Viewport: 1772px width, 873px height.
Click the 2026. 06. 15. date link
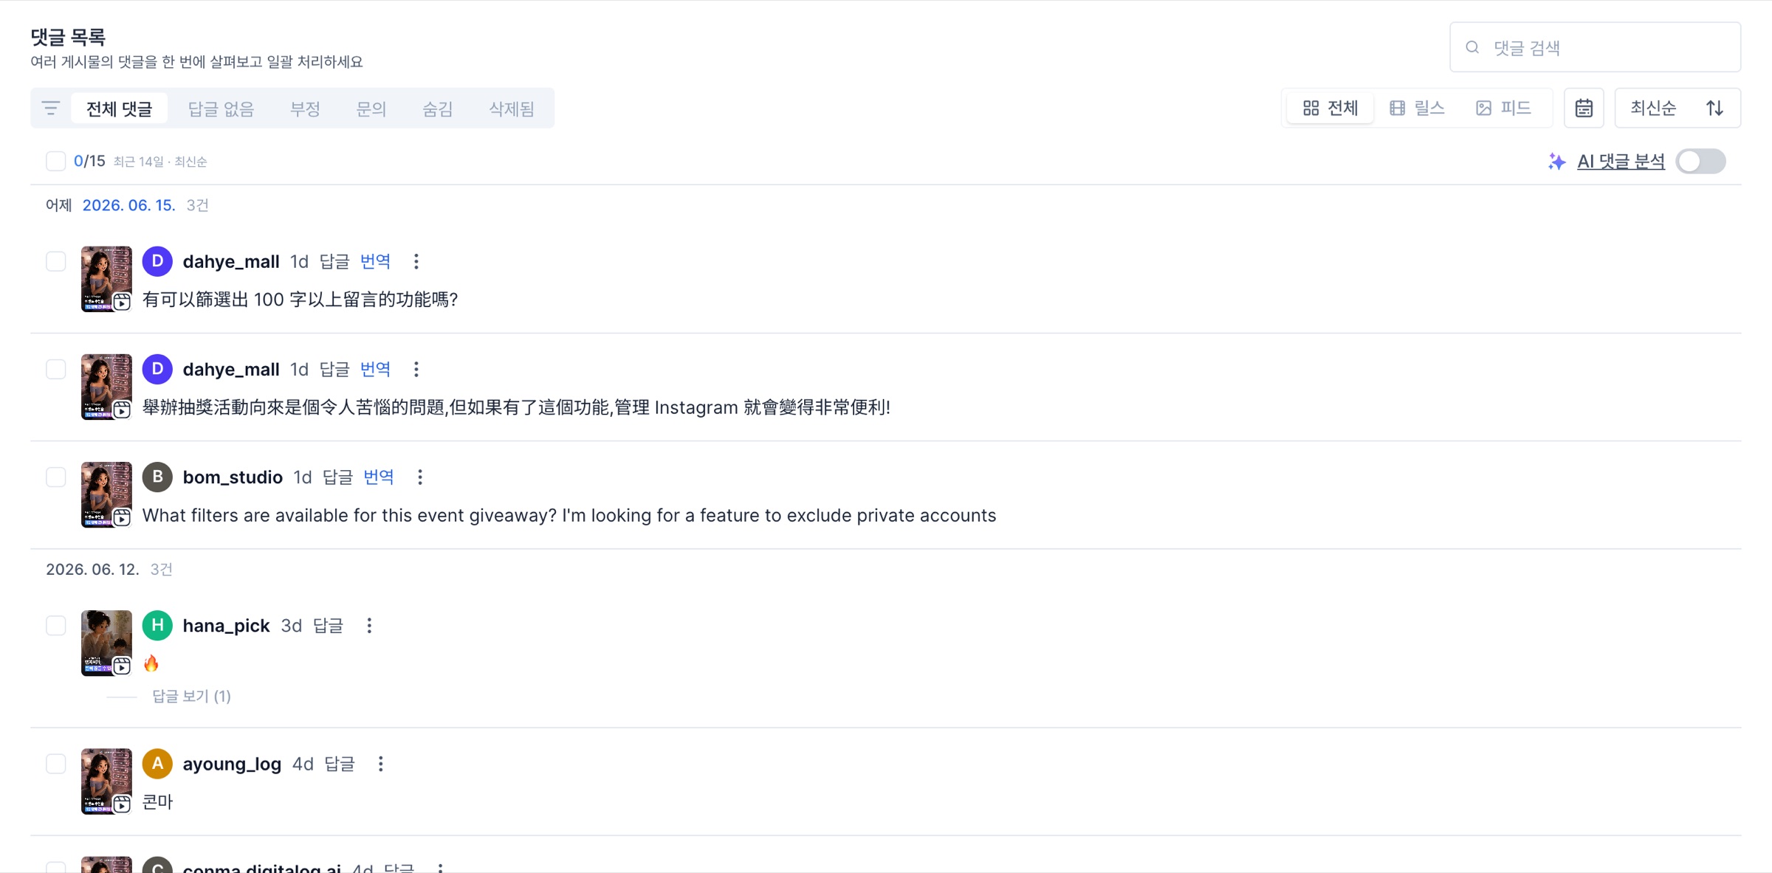(x=128, y=205)
